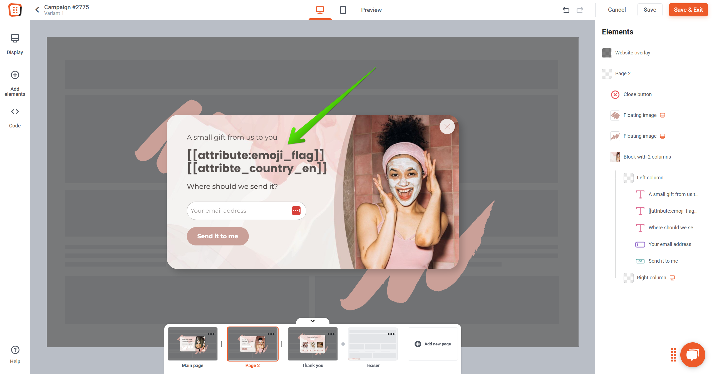The width and height of the screenshot is (712, 374).
Task: Switch to desktop view icon
Action: point(320,10)
